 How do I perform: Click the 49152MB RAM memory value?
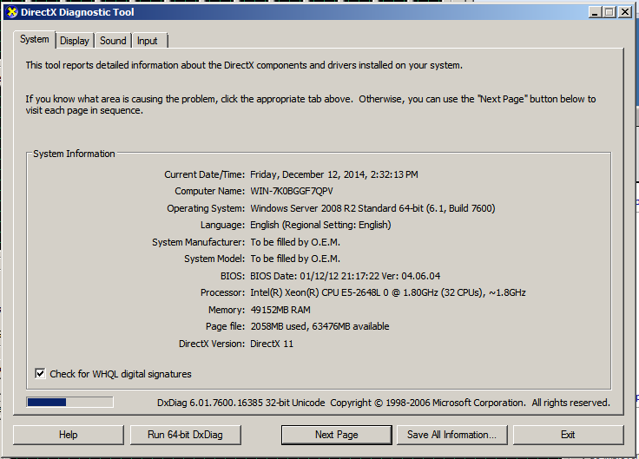[x=280, y=310]
